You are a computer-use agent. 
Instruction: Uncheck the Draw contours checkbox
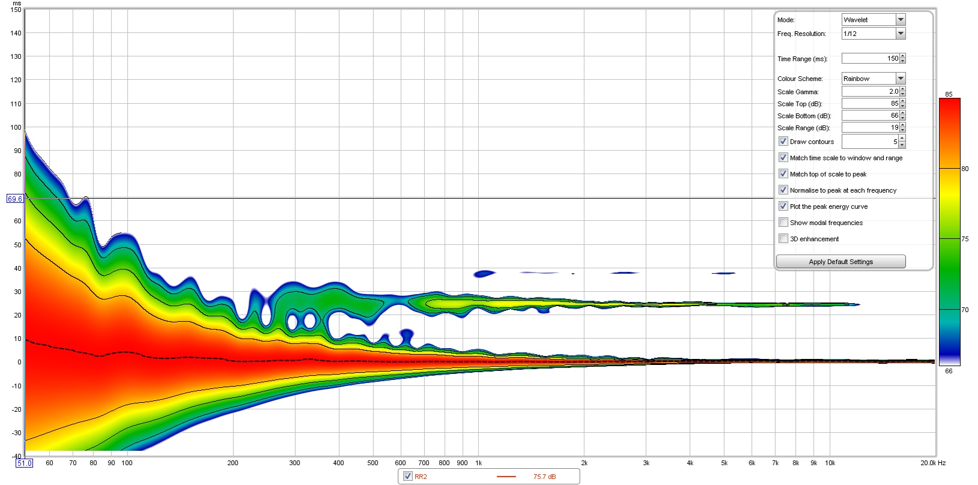[783, 142]
